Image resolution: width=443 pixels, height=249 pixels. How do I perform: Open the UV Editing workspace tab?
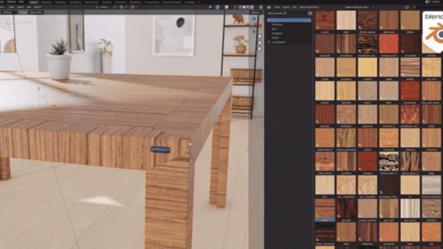pyautogui.click(x=75, y=2)
